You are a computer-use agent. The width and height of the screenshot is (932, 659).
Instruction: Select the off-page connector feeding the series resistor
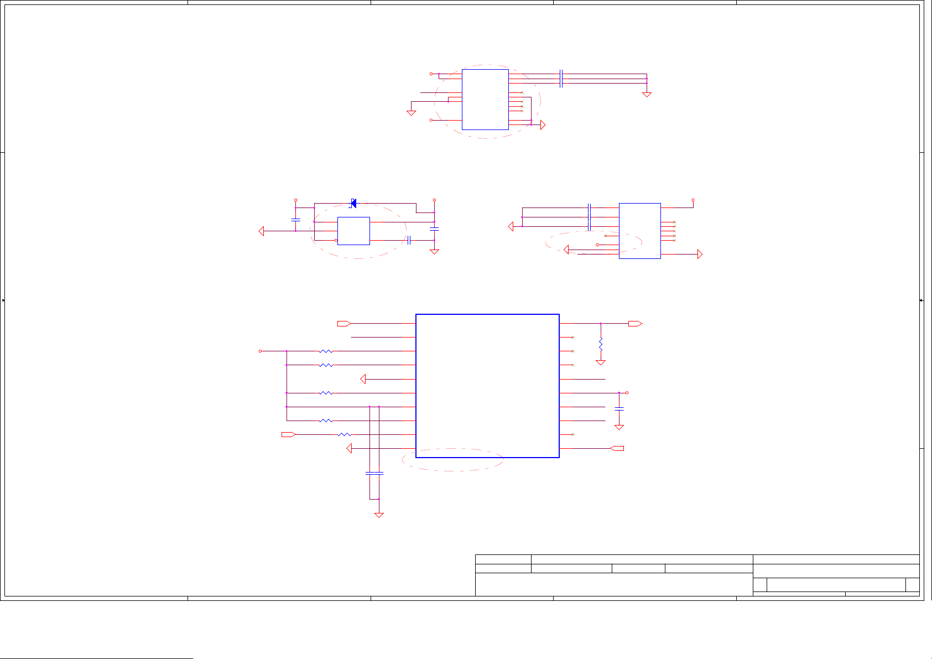pos(288,434)
